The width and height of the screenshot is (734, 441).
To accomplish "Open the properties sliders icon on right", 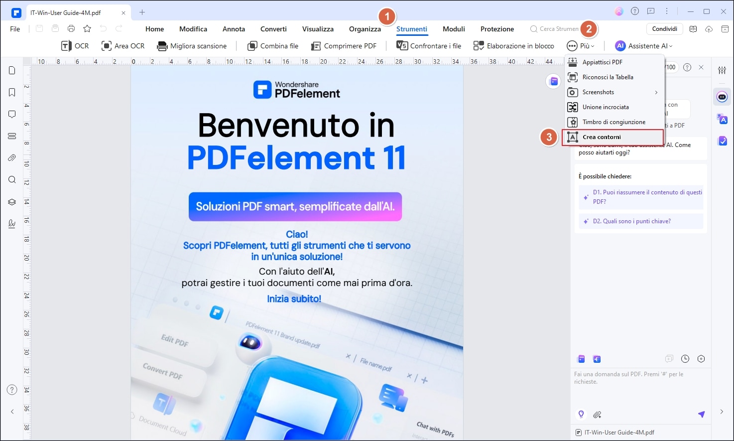I will tap(722, 70).
